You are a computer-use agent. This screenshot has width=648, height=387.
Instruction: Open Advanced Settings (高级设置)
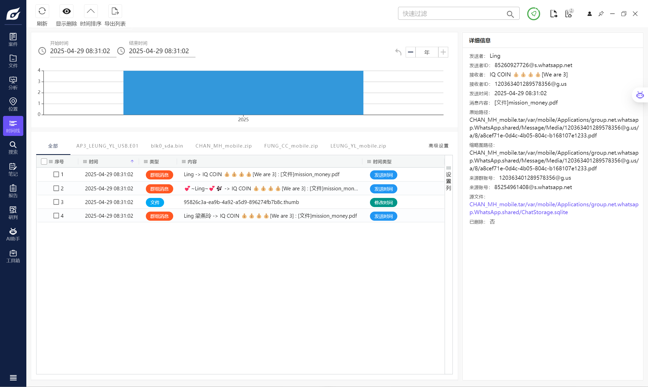click(x=438, y=146)
